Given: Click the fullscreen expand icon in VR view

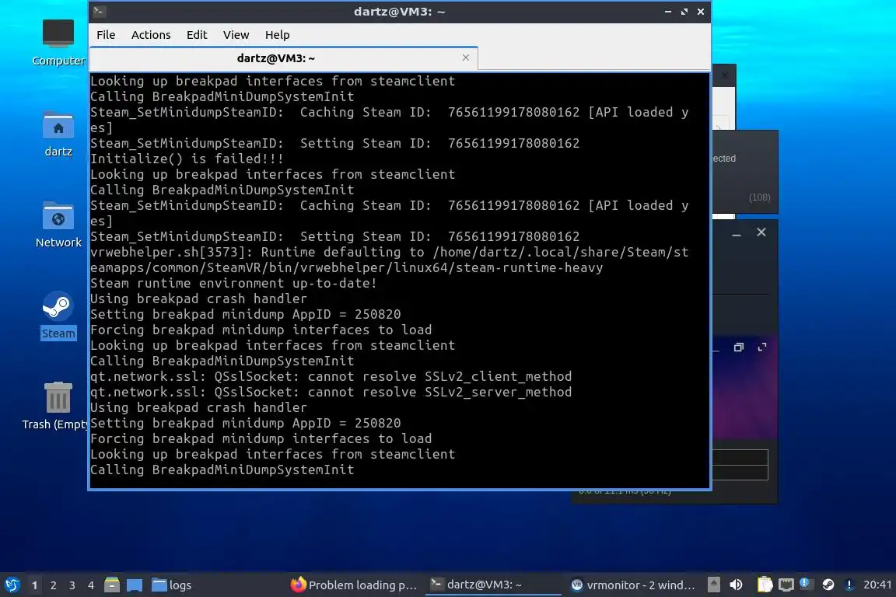Looking at the screenshot, I should point(762,347).
